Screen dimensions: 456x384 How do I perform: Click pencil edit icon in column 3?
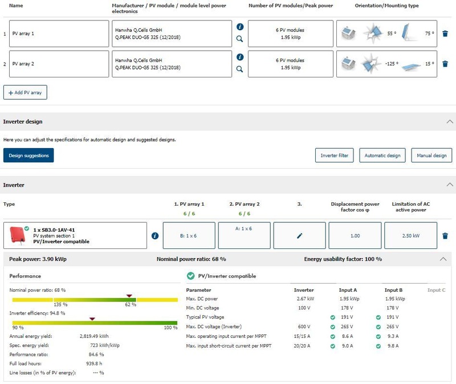[300, 235]
